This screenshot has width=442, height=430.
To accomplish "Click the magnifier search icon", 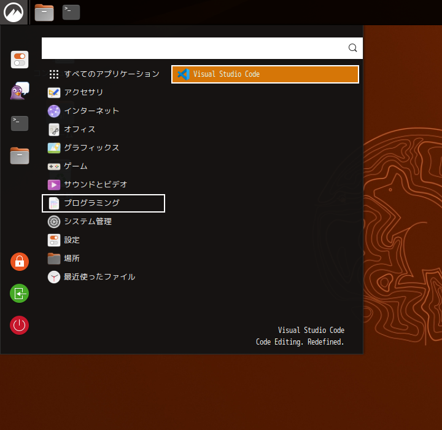I will (x=352, y=48).
